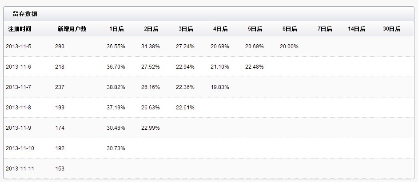
Task: Click the 2013-11-10 date cell
Action: (x=20, y=148)
